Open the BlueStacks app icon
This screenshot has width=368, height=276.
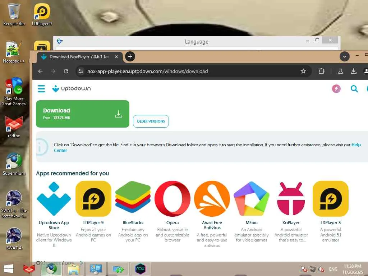[x=133, y=197]
